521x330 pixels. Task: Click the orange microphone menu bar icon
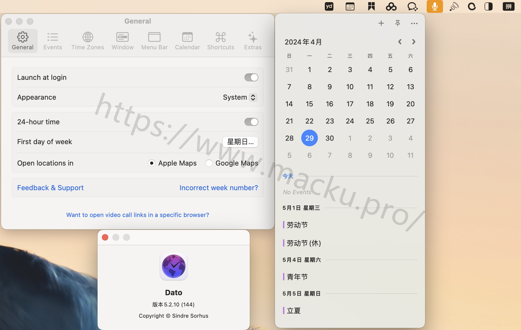pyautogui.click(x=435, y=6)
